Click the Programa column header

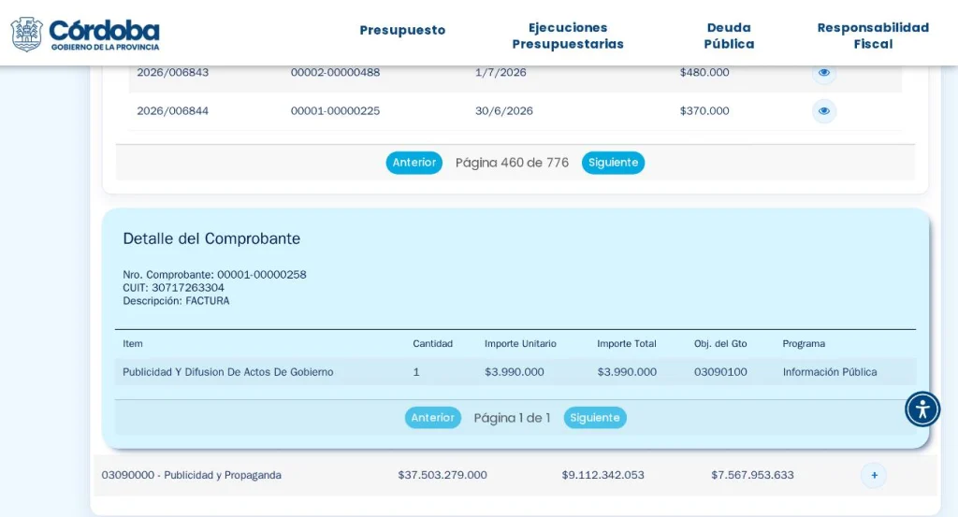[804, 344]
